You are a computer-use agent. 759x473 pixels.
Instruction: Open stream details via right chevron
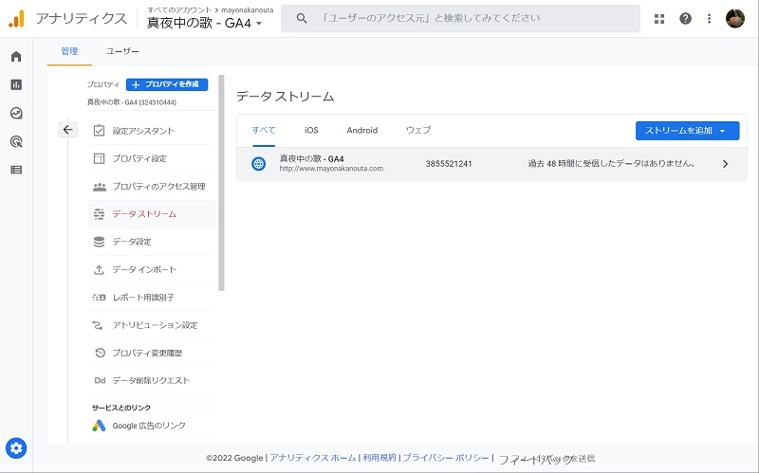click(725, 164)
